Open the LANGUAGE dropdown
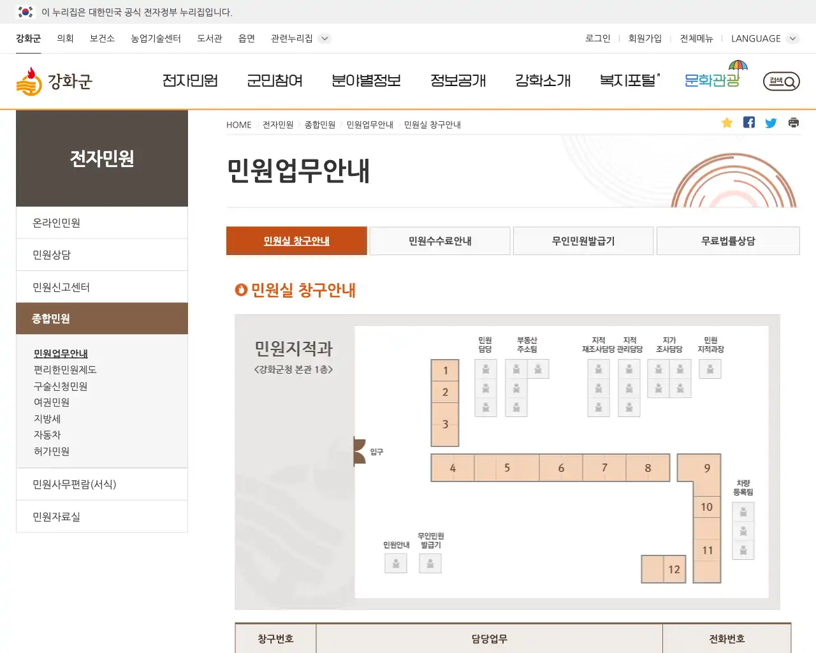The height and width of the screenshot is (653, 816). (x=763, y=38)
